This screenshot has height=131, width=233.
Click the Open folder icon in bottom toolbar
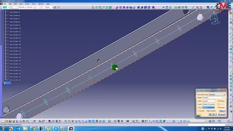7,121
